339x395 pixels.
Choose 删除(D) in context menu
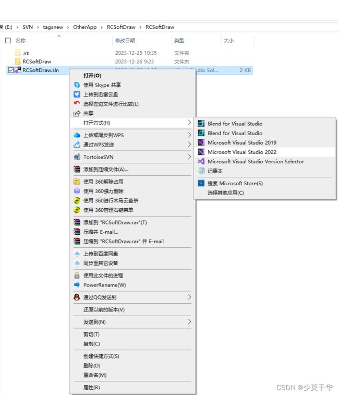pos(132,366)
